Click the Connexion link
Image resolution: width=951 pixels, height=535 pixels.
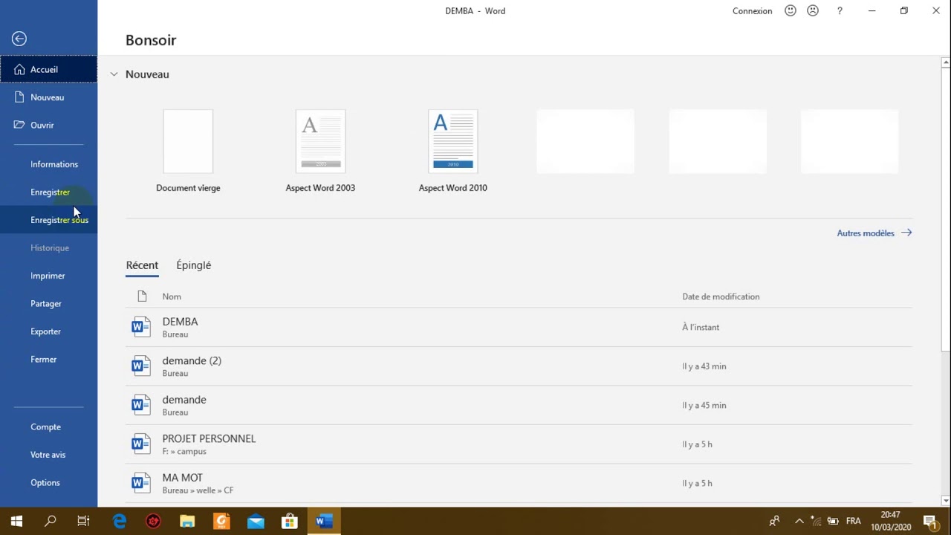point(752,10)
